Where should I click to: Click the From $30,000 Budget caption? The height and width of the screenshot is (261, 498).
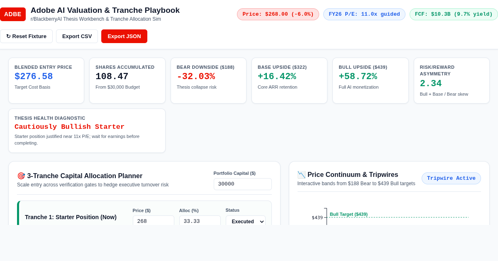click(117, 87)
